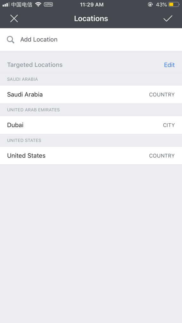The width and height of the screenshot is (182, 323).
Task: Tap the Wi-Fi status icon
Action: [38, 4]
